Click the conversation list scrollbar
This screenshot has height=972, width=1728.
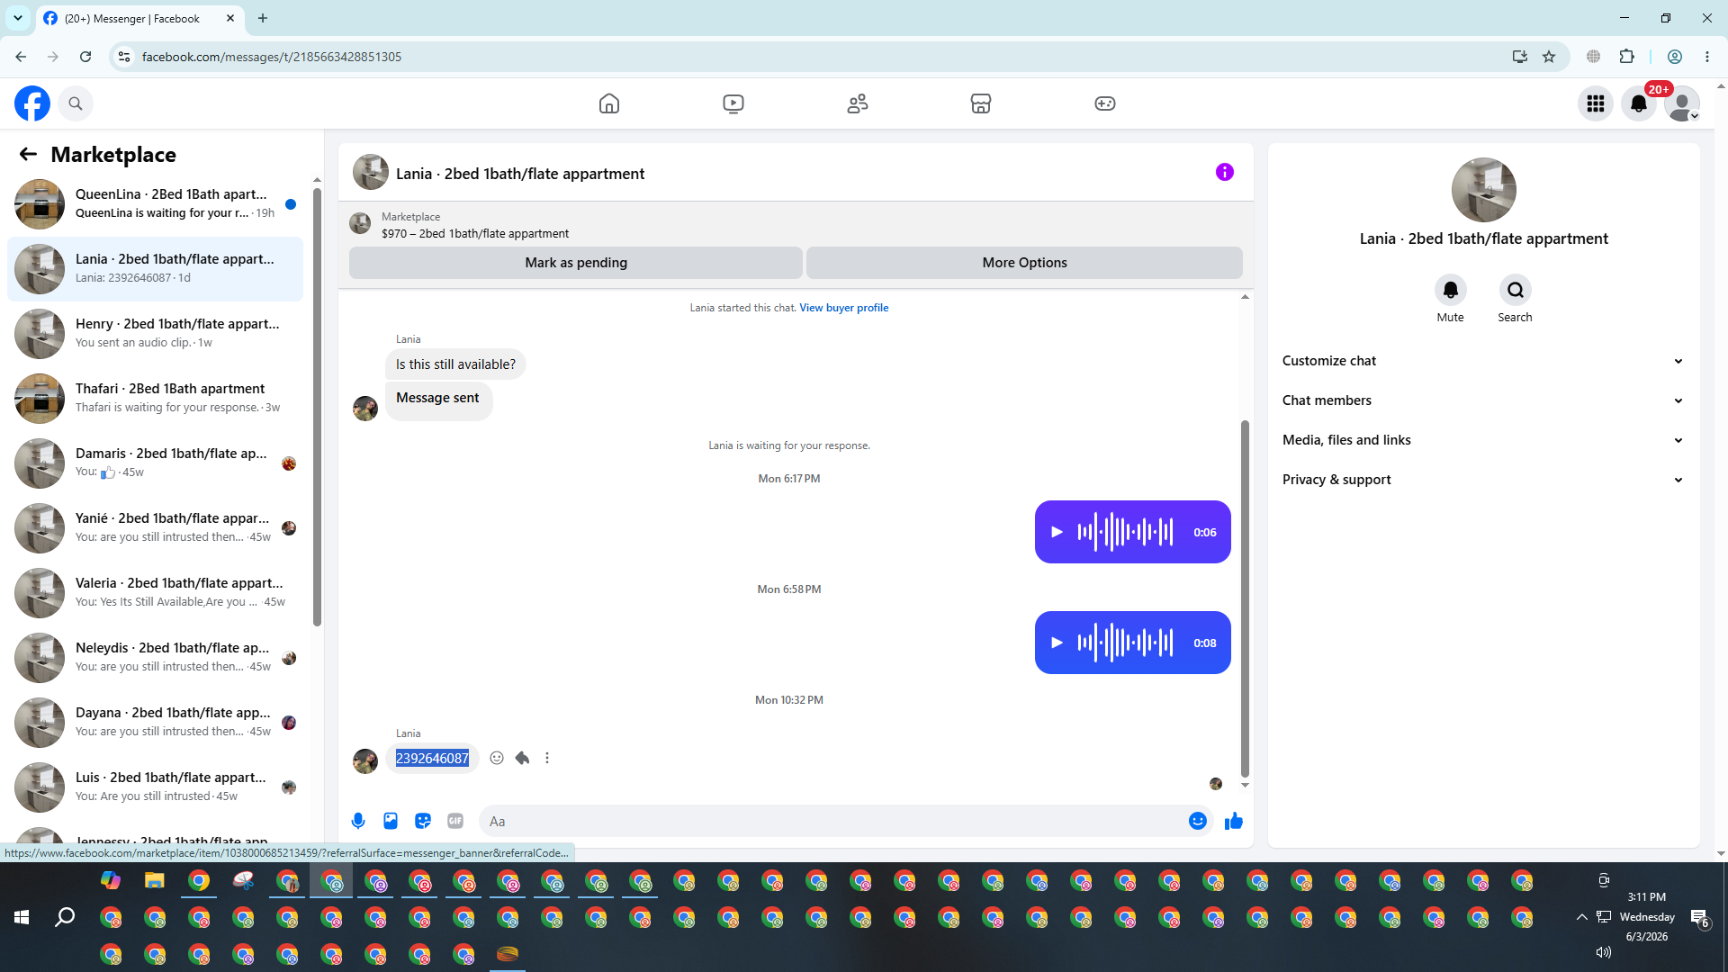point(317,407)
